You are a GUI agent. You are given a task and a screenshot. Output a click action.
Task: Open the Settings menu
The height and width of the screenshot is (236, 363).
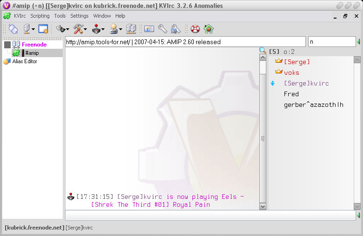click(79, 16)
